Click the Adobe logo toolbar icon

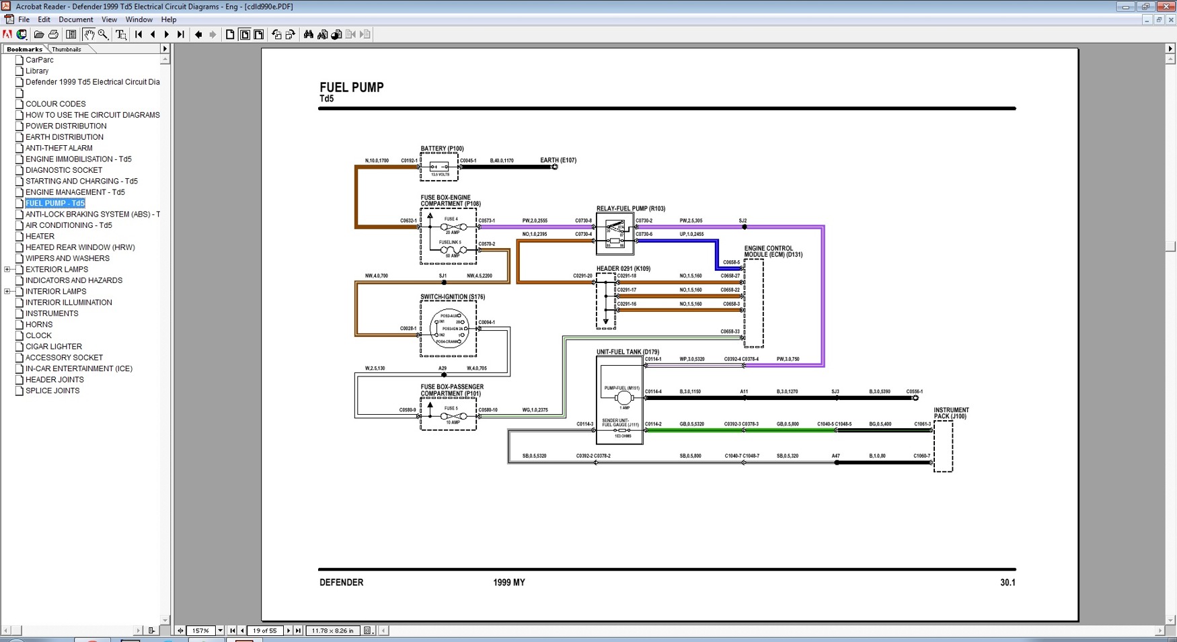coord(7,34)
